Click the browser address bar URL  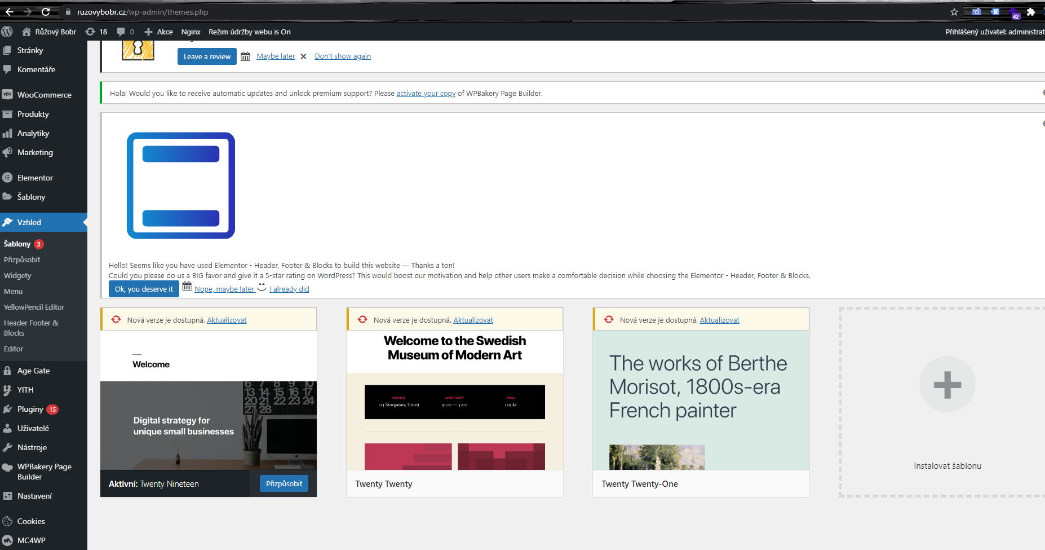coord(143,12)
